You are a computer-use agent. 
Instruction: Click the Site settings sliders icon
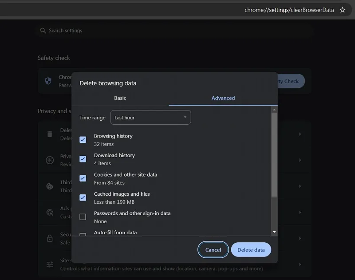(x=50, y=264)
